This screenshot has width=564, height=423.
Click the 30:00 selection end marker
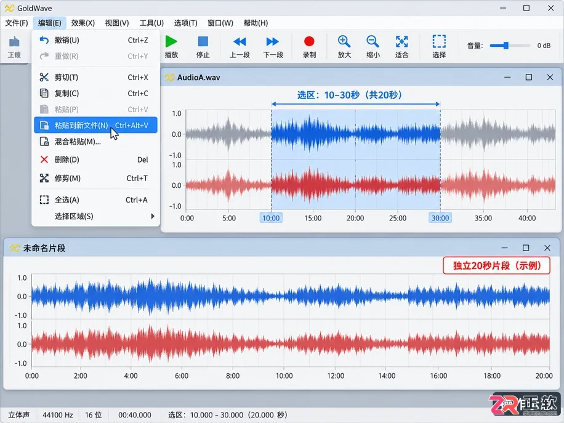point(440,218)
